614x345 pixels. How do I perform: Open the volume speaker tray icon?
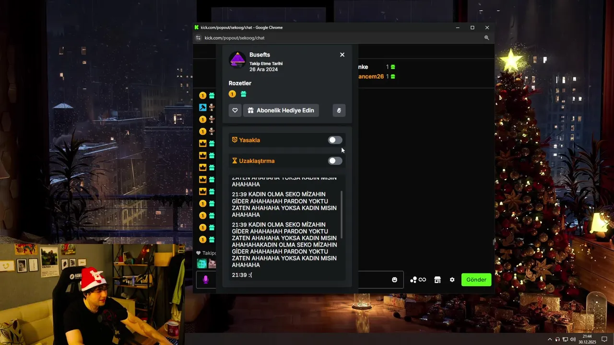click(573, 339)
